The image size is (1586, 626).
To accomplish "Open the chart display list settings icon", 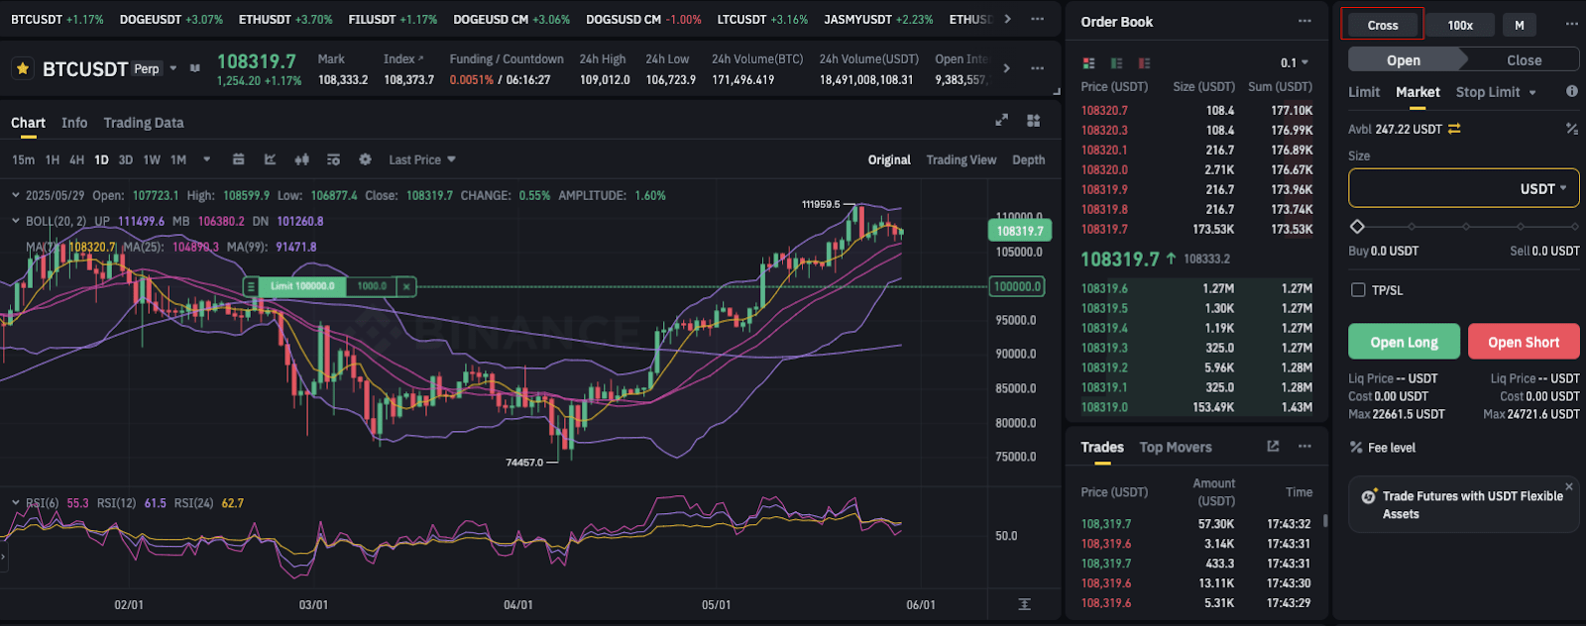I will tap(333, 159).
